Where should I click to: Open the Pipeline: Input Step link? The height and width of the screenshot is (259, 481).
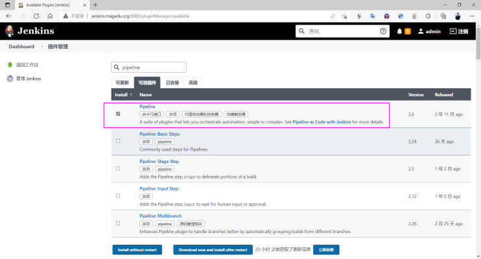(159, 189)
